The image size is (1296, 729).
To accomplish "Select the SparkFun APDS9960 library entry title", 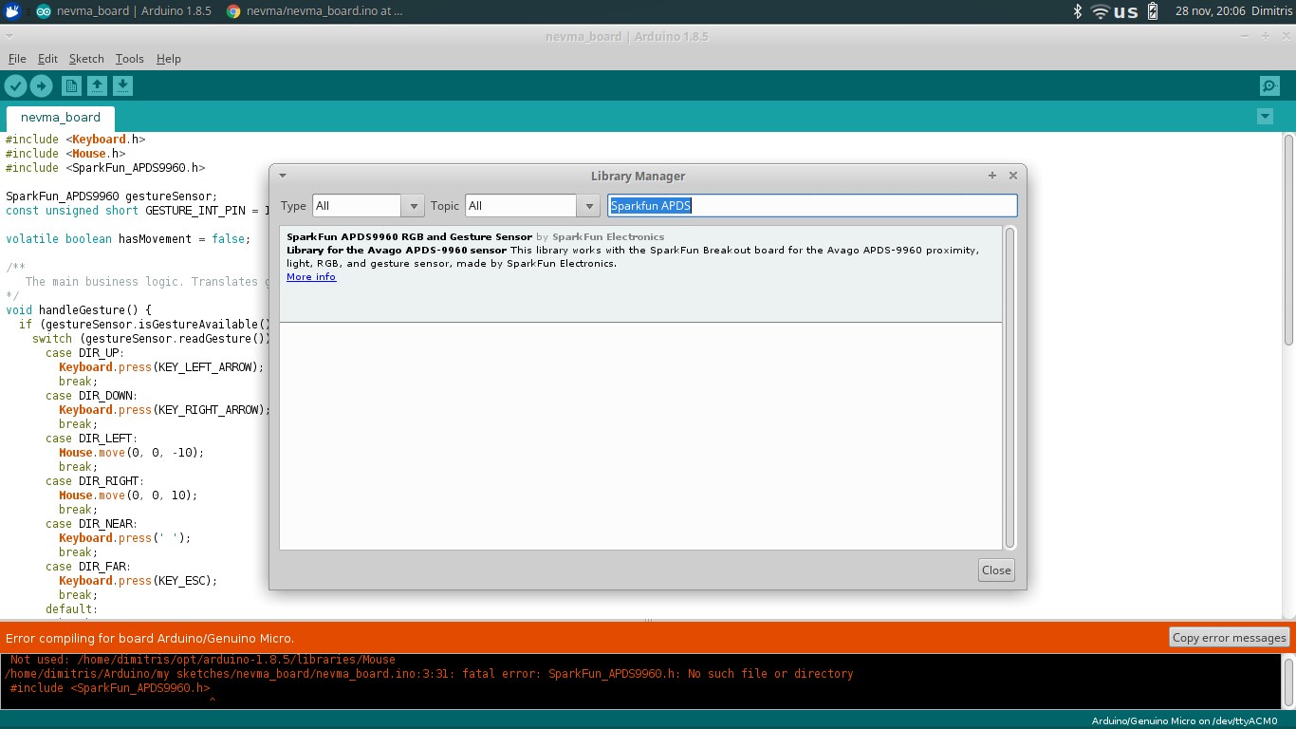I will click(x=409, y=237).
